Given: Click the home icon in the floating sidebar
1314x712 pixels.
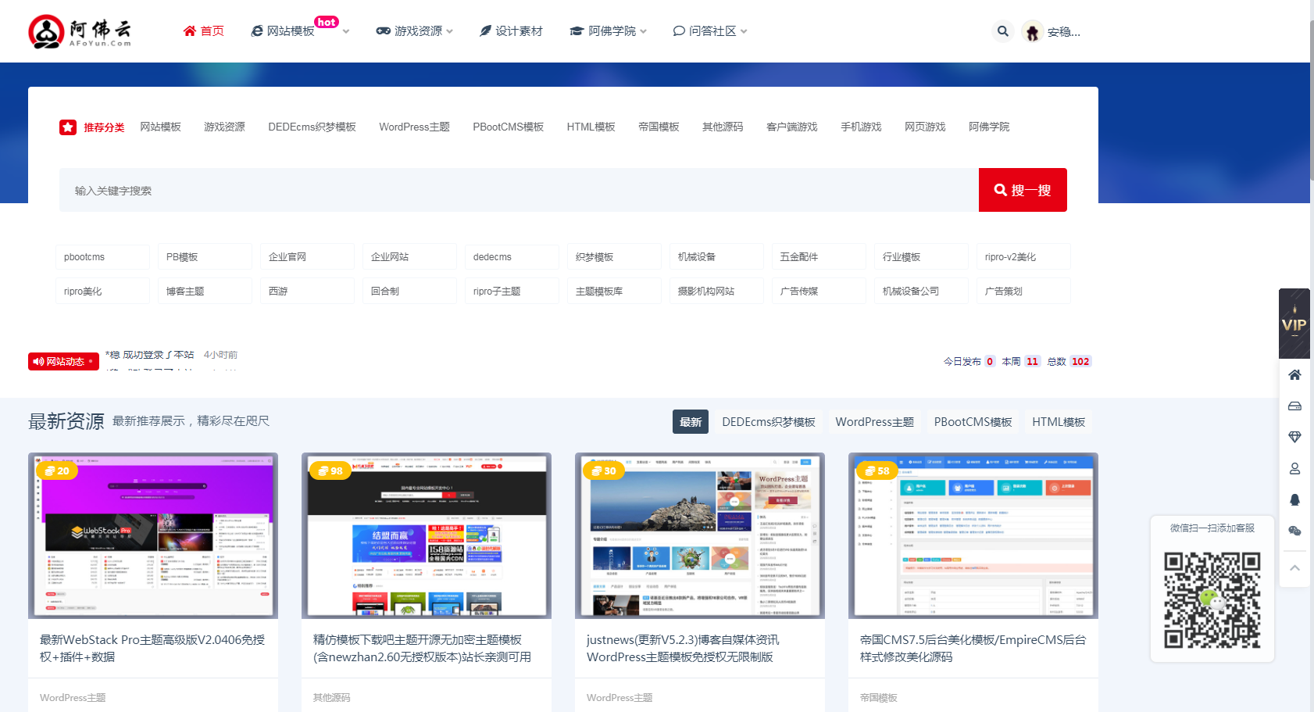Looking at the screenshot, I should (1294, 374).
